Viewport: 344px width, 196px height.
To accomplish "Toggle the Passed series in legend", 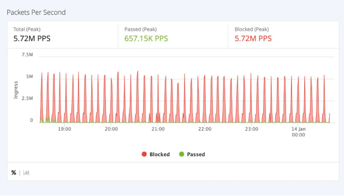I will [x=192, y=154].
